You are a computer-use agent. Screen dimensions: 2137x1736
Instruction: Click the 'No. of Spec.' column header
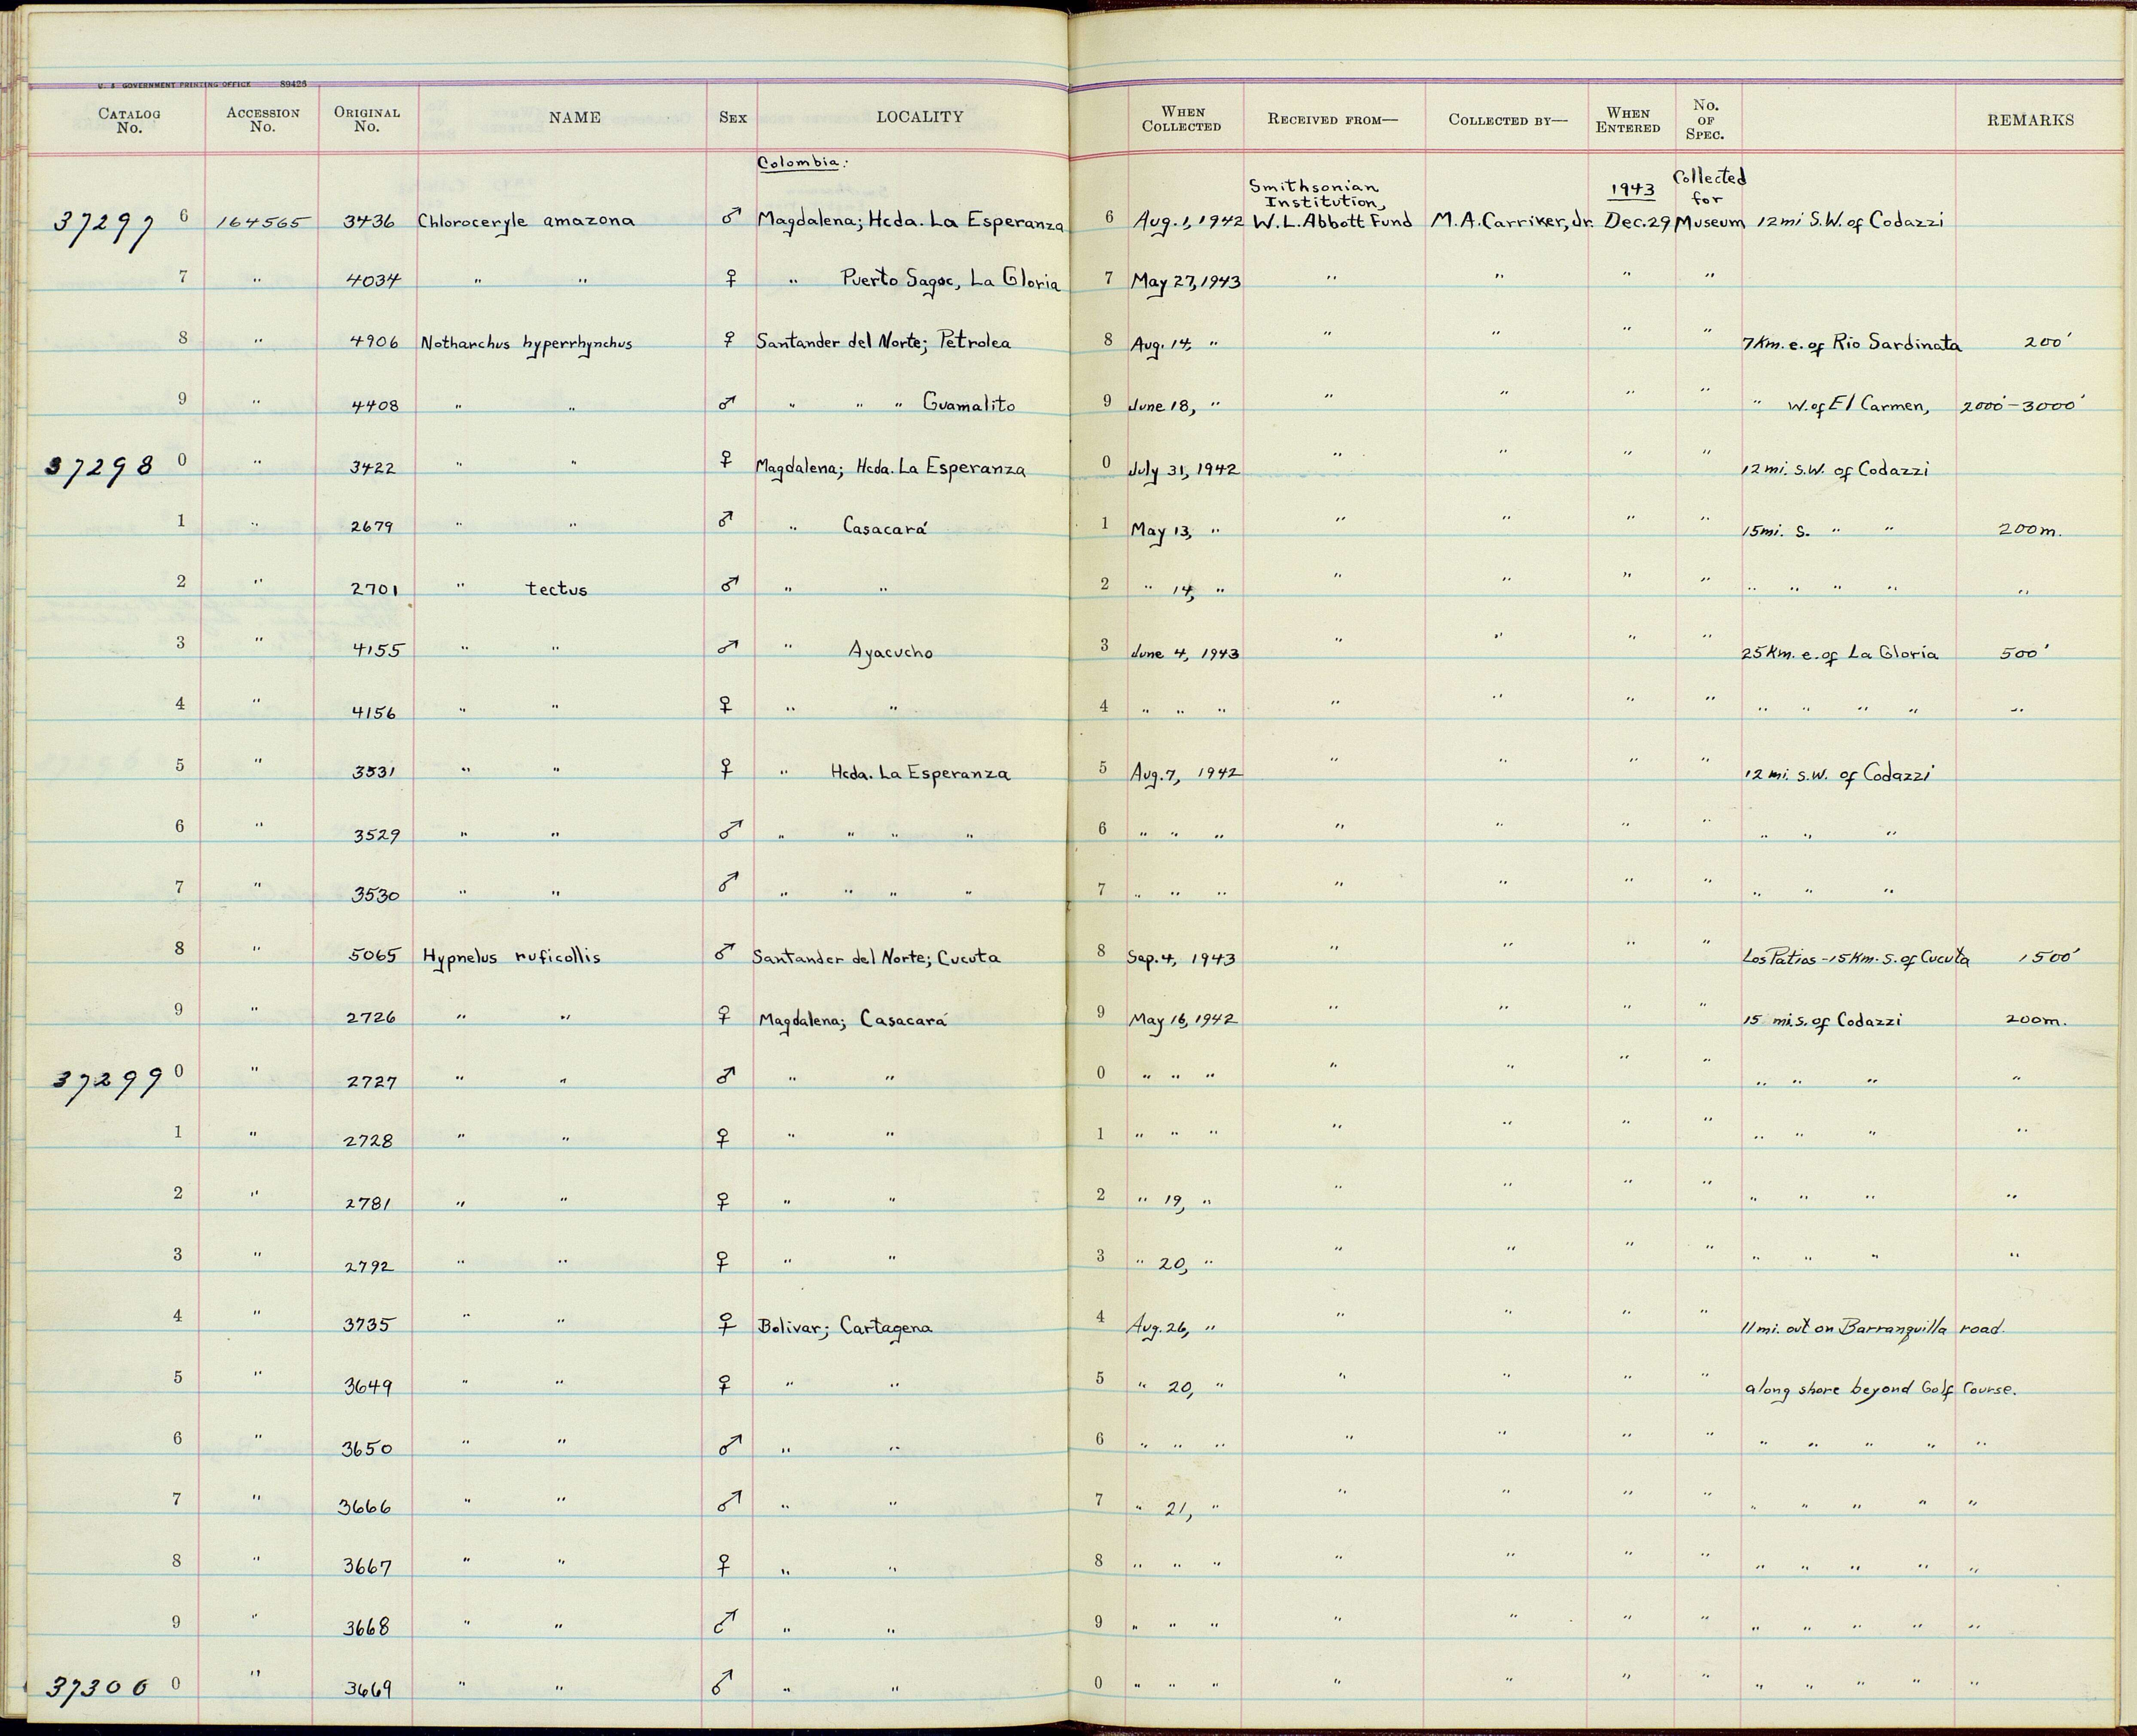[x=1705, y=119]
